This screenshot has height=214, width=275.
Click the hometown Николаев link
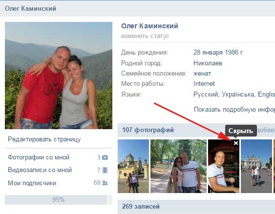point(208,63)
